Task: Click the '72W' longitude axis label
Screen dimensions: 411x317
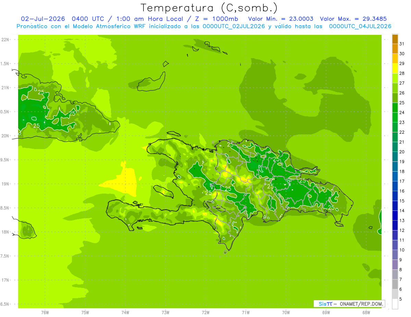Action: tap(206, 312)
